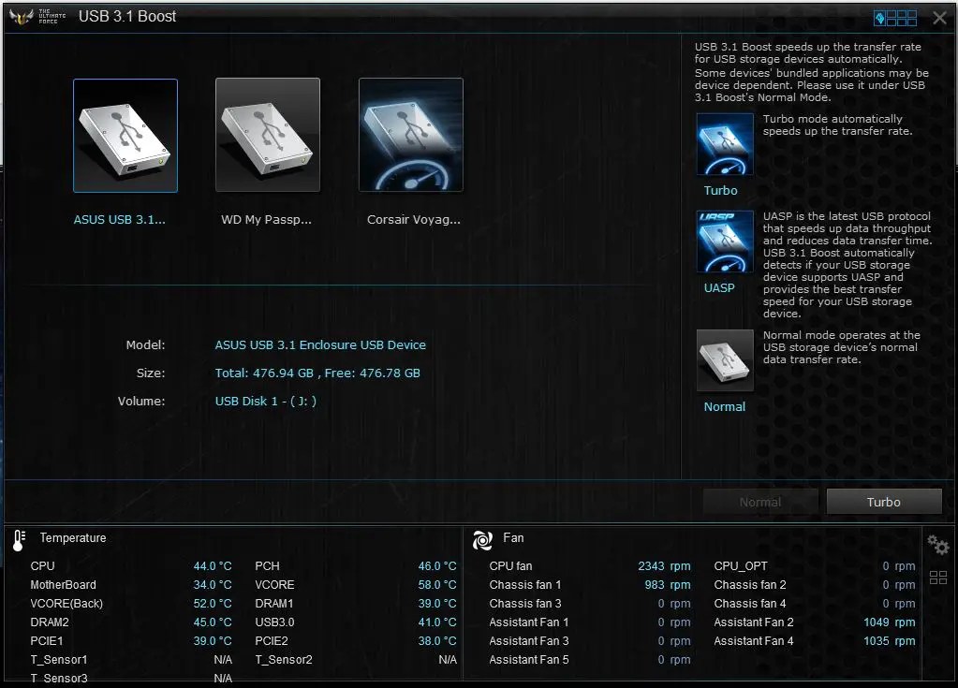The height and width of the screenshot is (688, 958).
Task: Click the DRAM1 temperature 39.0 °C
Action: 437,603
